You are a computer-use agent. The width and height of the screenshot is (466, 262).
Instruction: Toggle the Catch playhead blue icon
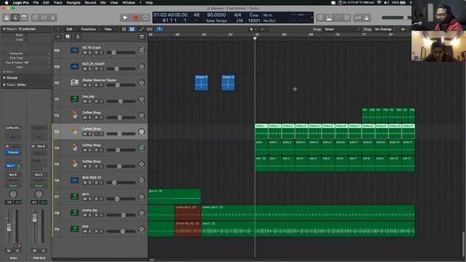coord(159,29)
